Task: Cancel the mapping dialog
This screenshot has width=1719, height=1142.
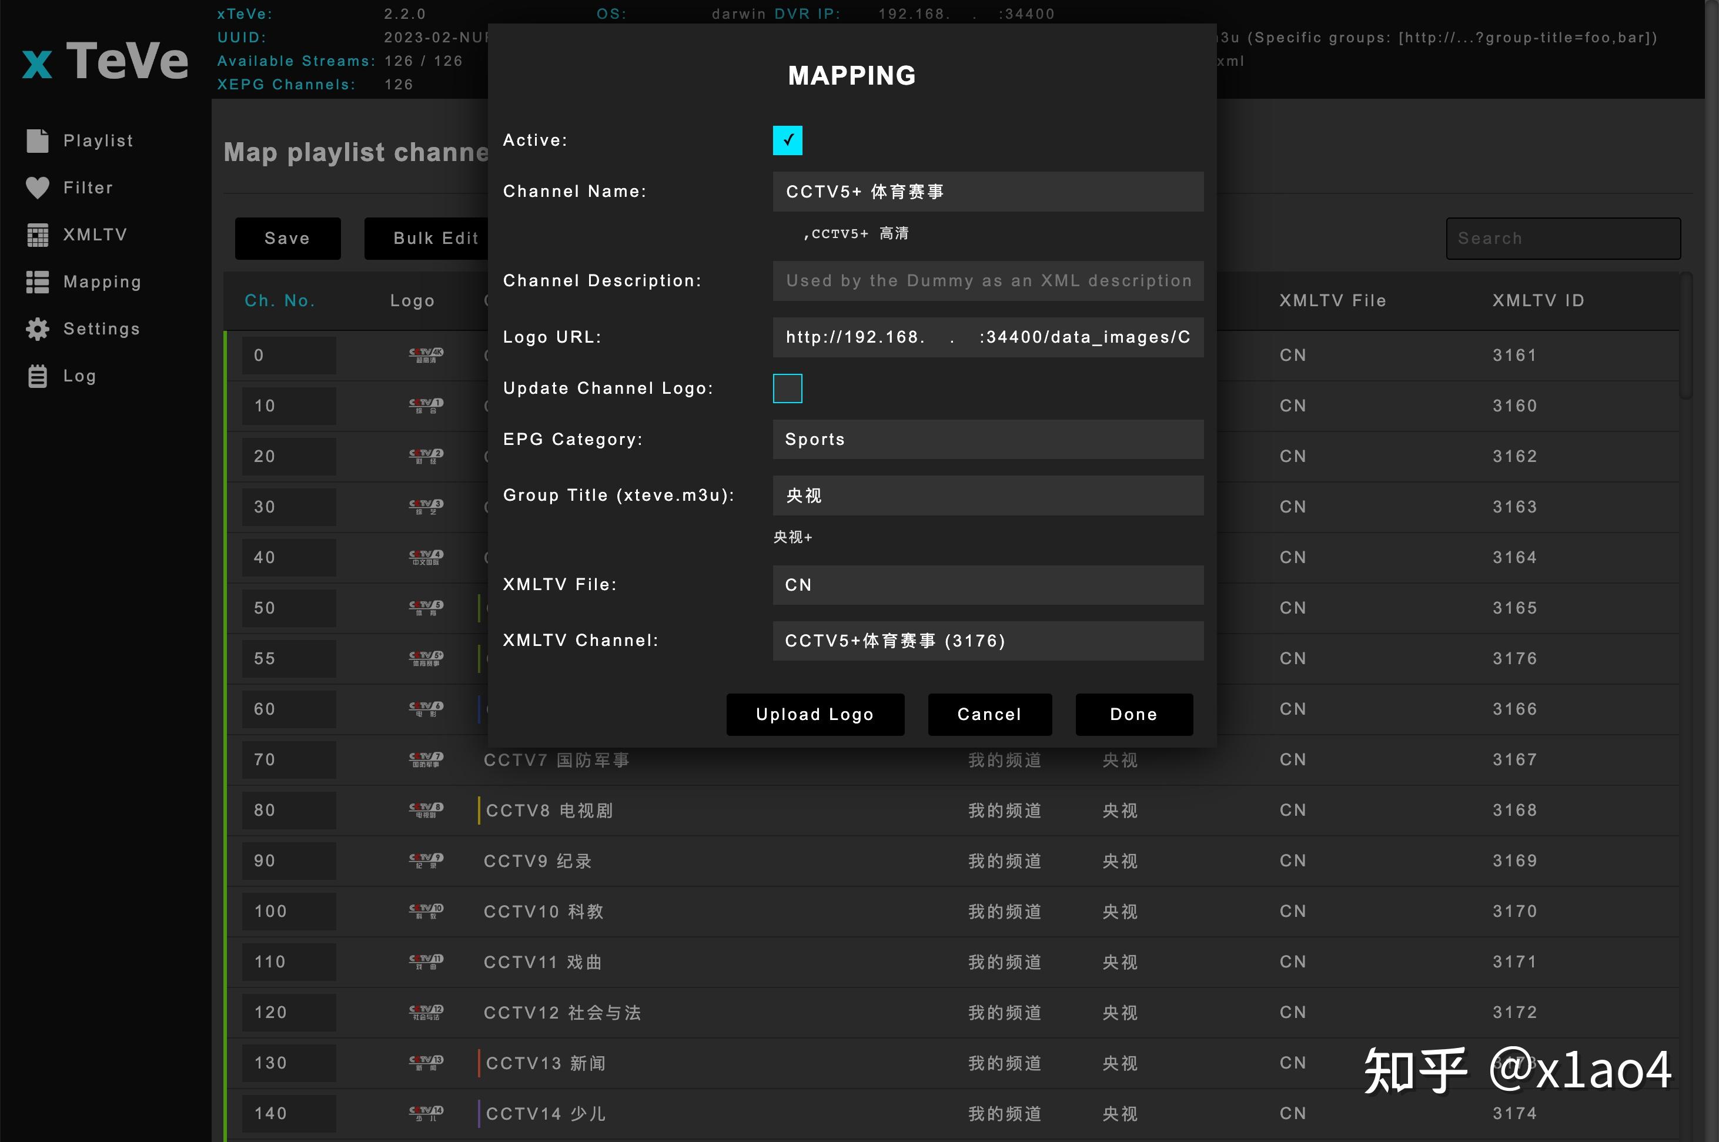Action: click(989, 715)
